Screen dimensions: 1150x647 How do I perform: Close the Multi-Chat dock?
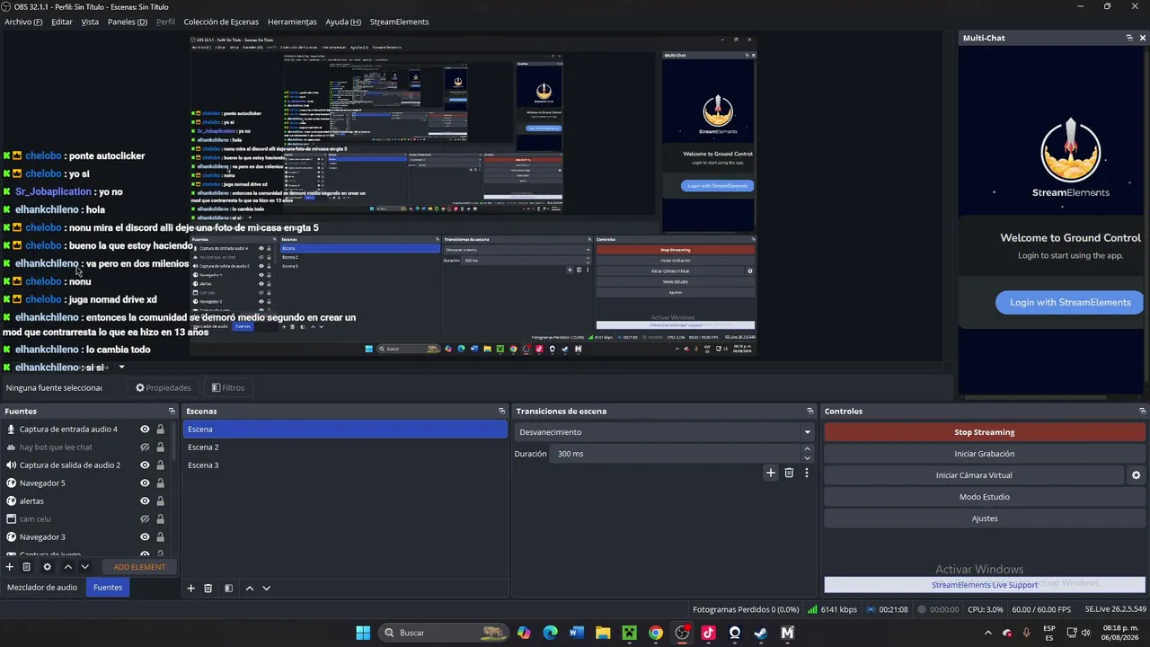[x=1143, y=38]
